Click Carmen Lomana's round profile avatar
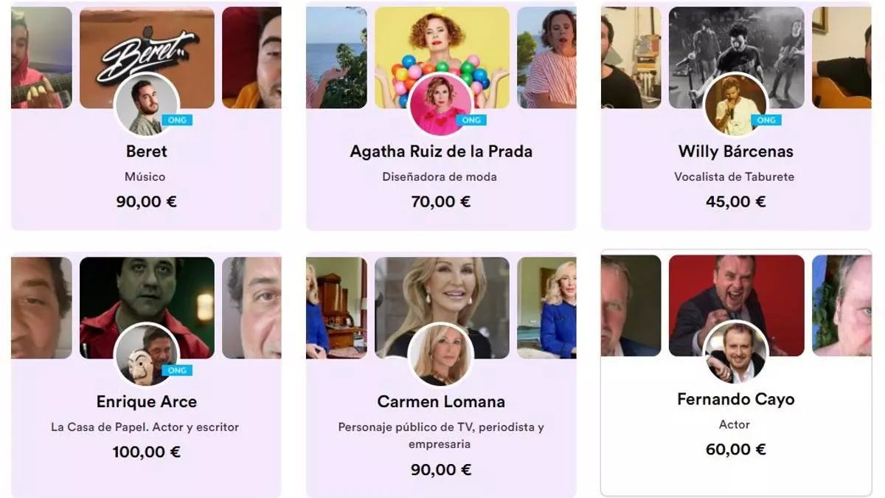The width and height of the screenshot is (885, 498). click(441, 356)
